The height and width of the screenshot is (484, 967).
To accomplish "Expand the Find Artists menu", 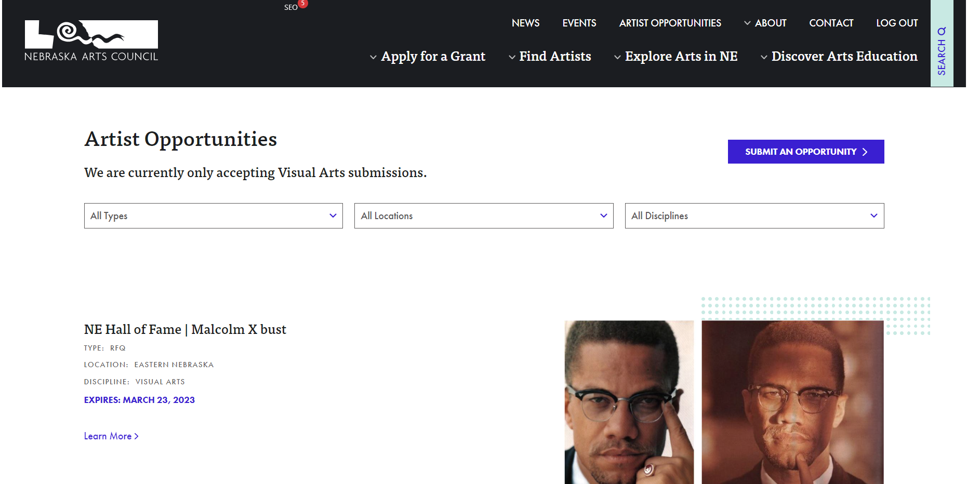I will point(550,56).
